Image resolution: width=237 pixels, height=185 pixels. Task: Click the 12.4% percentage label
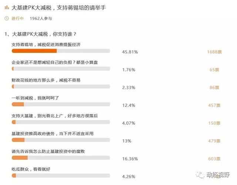point(128,105)
